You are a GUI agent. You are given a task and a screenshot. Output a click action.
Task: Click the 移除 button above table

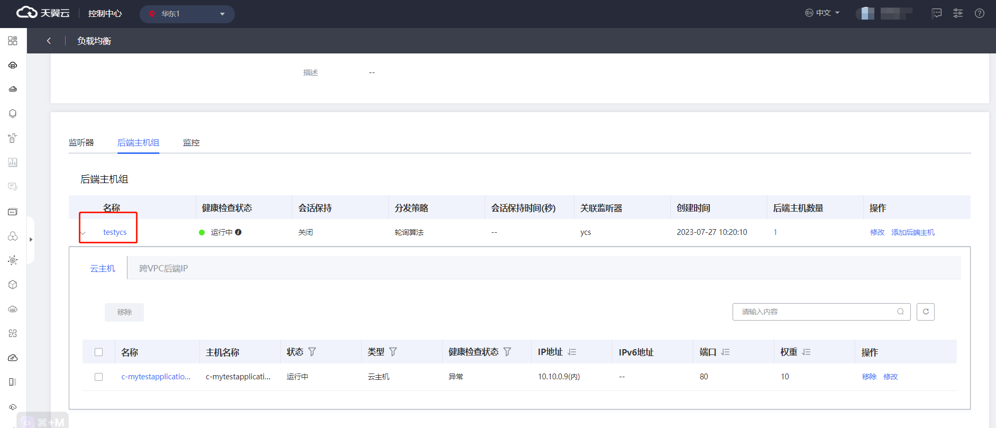click(124, 312)
